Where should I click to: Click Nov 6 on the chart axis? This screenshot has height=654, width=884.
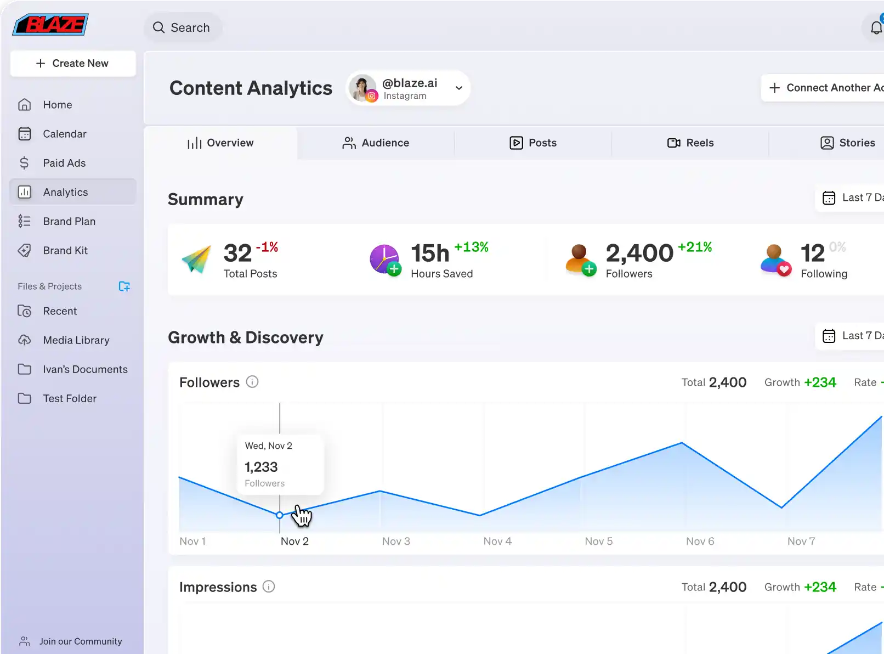(x=700, y=542)
